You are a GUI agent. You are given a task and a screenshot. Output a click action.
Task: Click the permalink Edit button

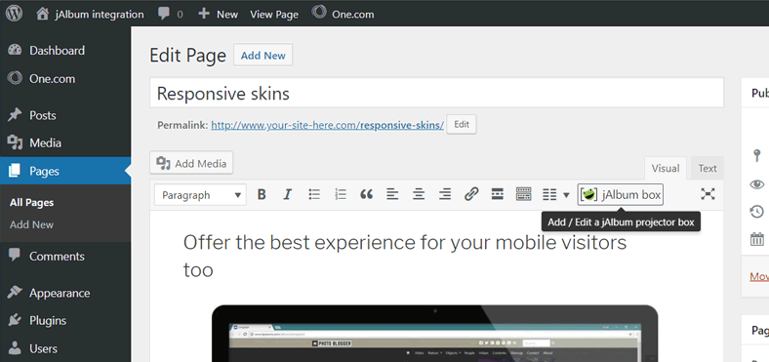click(462, 125)
